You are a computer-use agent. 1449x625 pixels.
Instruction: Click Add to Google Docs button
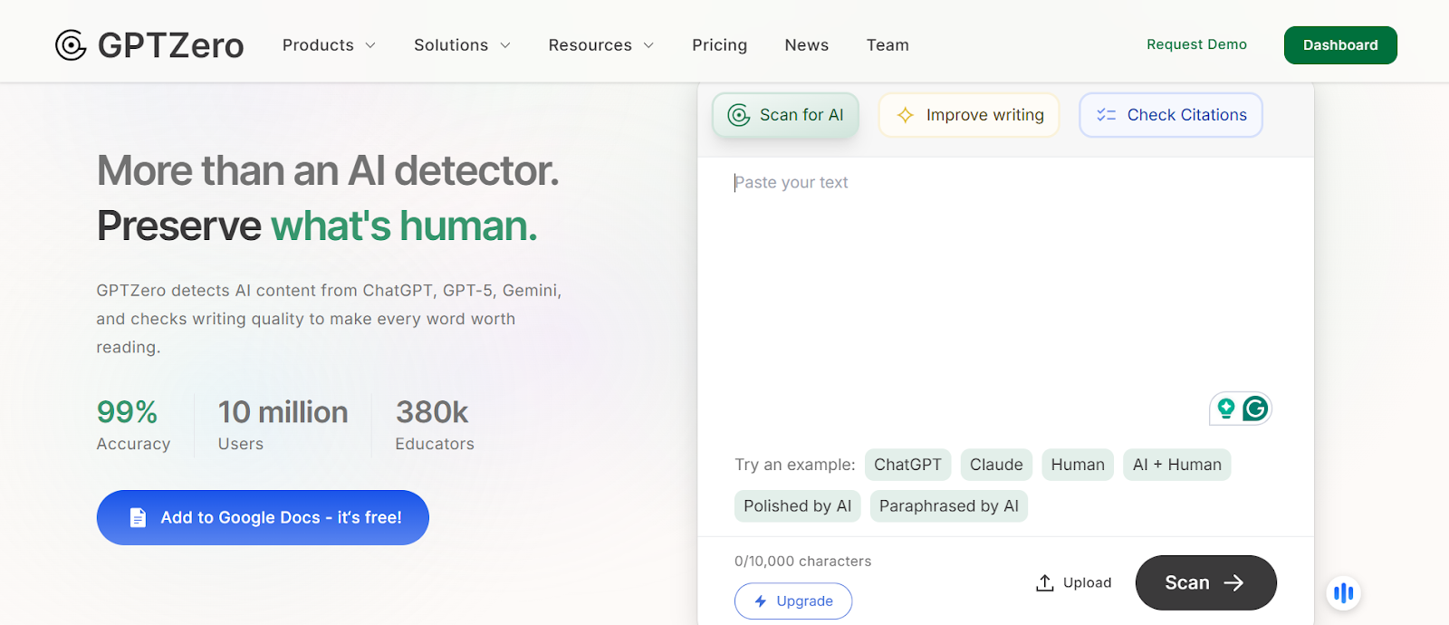pyautogui.click(x=263, y=517)
